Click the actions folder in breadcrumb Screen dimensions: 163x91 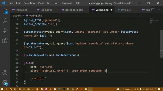[17, 16]
